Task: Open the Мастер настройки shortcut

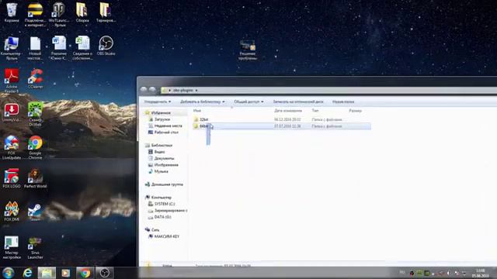Action: (12, 247)
